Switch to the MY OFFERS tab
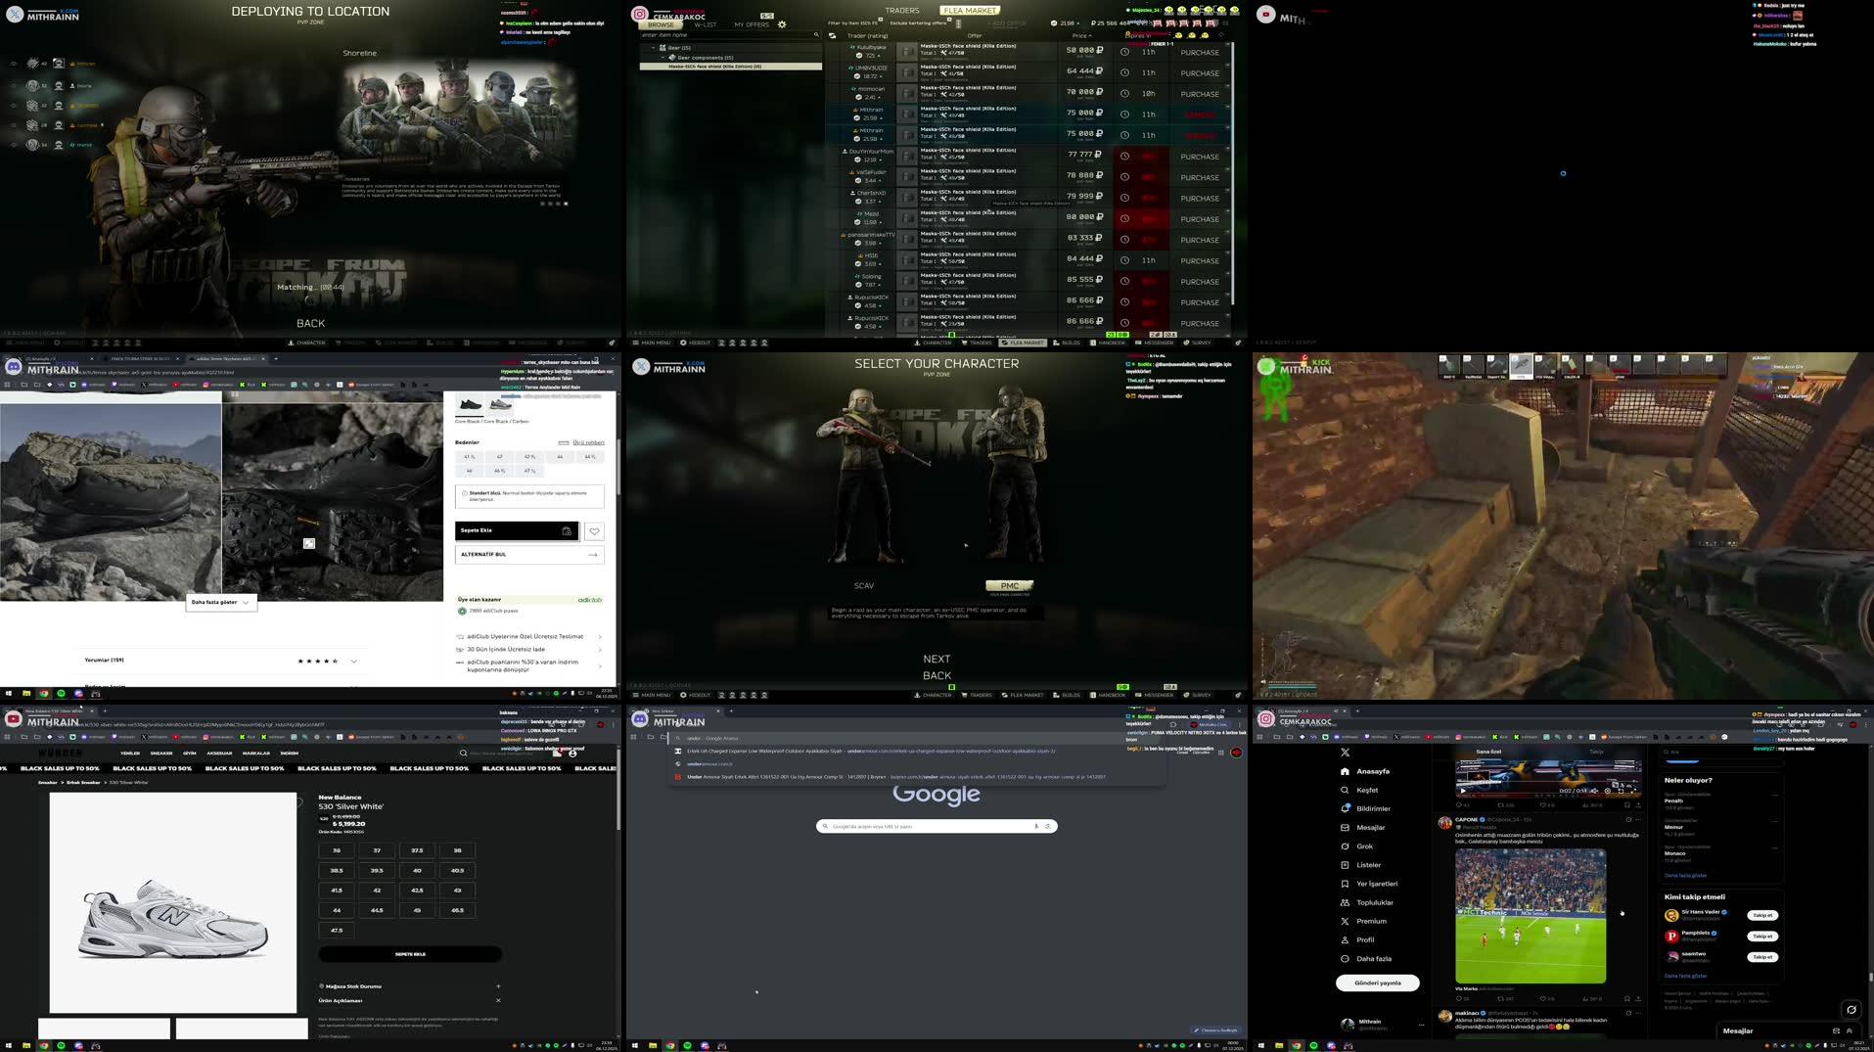This screenshot has width=1874, height=1052. click(752, 24)
